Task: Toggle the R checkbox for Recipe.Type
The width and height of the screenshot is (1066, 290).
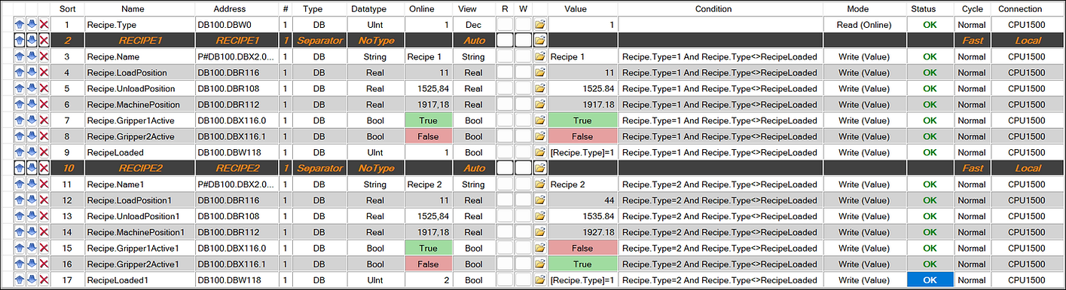Action: [506, 25]
